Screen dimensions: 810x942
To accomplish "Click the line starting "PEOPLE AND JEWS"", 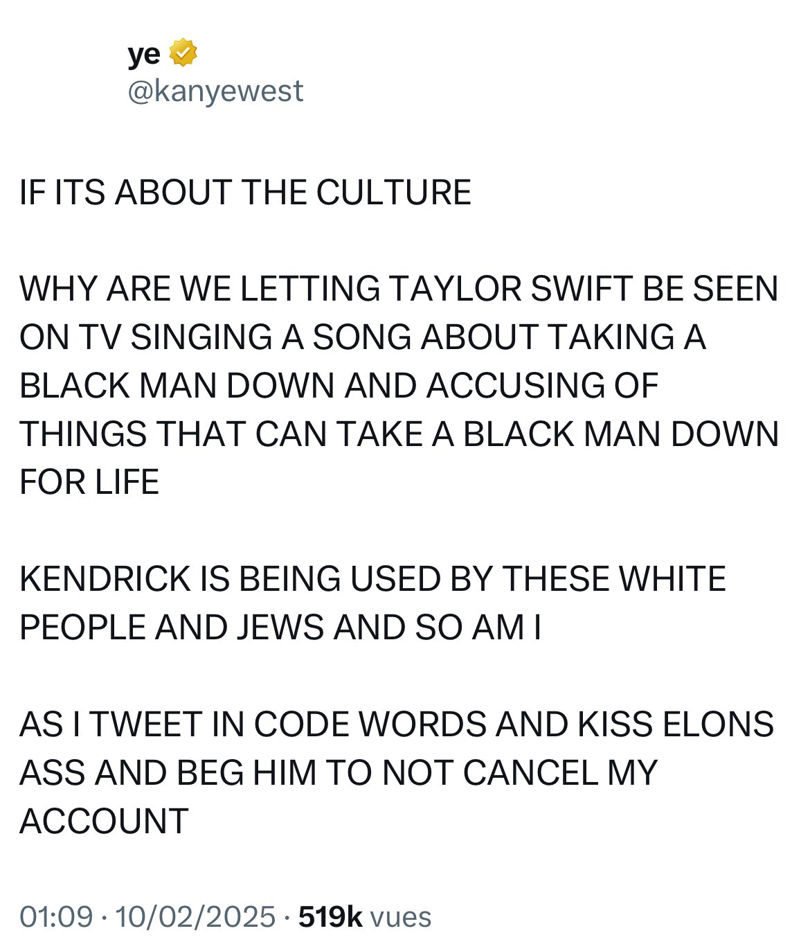I will (280, 628).
